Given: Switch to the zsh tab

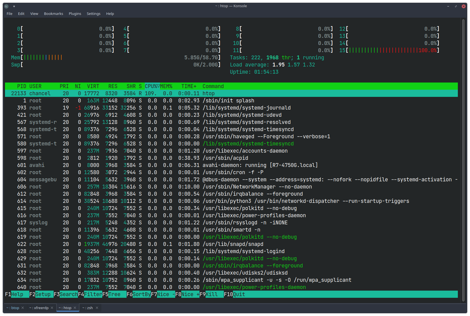Looking at the screenshot, I should pyautogui.click(x=88, y=308).
